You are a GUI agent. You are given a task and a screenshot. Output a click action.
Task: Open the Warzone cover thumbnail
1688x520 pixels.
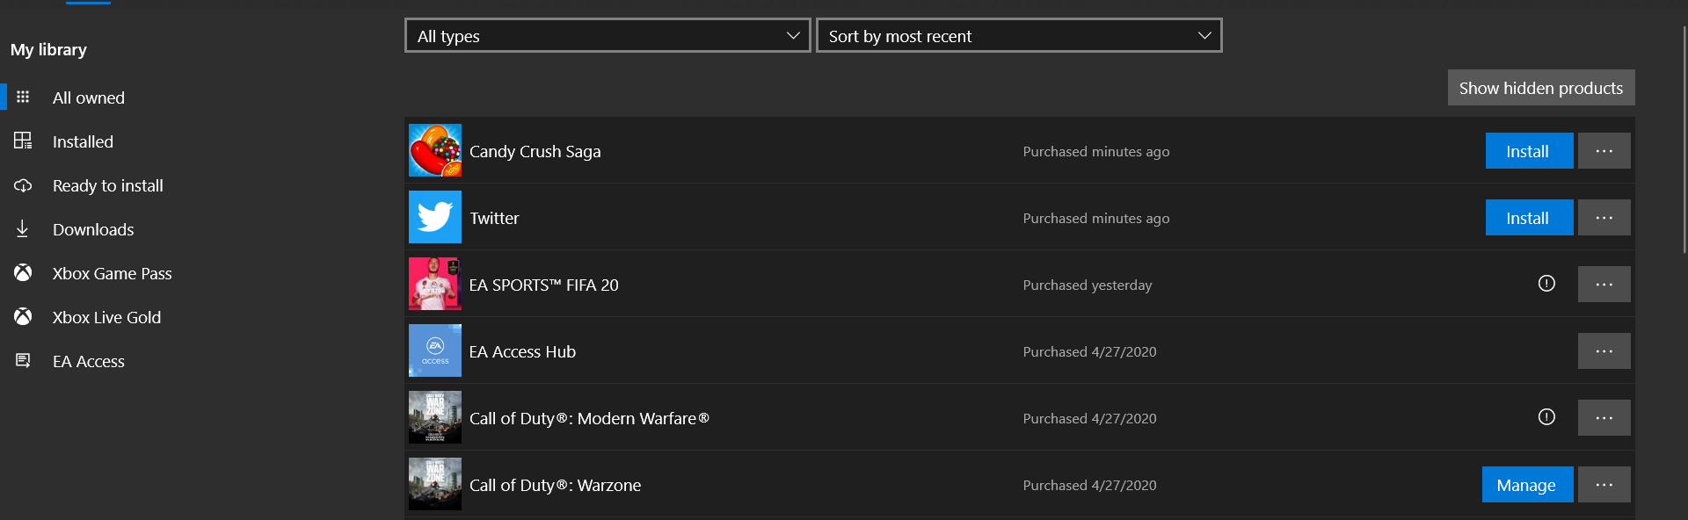coord(435,484)
